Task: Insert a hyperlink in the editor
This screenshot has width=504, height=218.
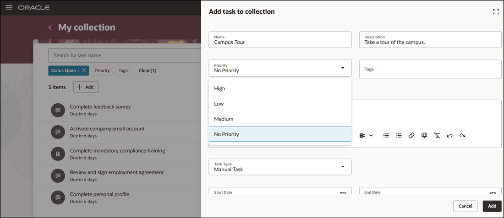Action: (x=411, y=135)
